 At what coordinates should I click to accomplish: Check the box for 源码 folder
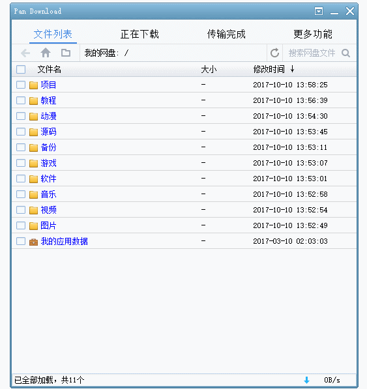(x=21, y=132)
